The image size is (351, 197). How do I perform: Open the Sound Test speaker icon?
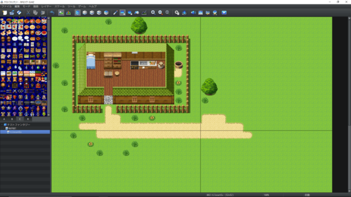pyautogui.click(x=193, y=13)
